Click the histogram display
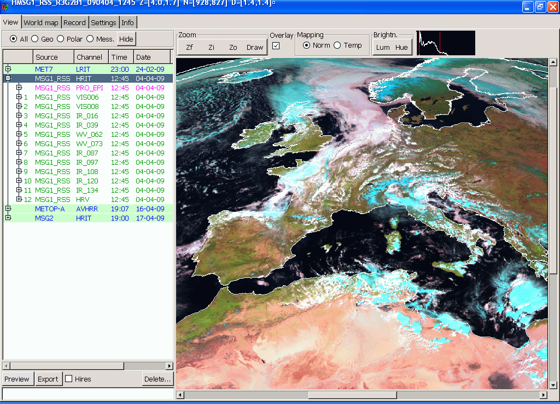Image resolution: width=560 pixels, height=404 pixels. tap(446, 43)
